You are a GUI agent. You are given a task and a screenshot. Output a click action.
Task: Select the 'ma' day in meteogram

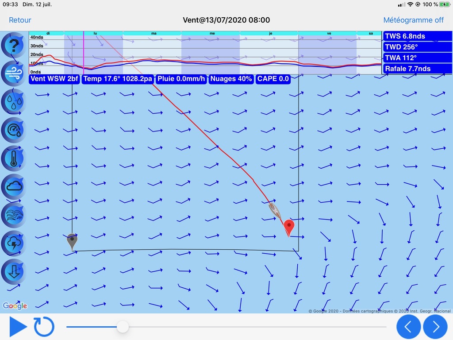click(x=154, y=33)
